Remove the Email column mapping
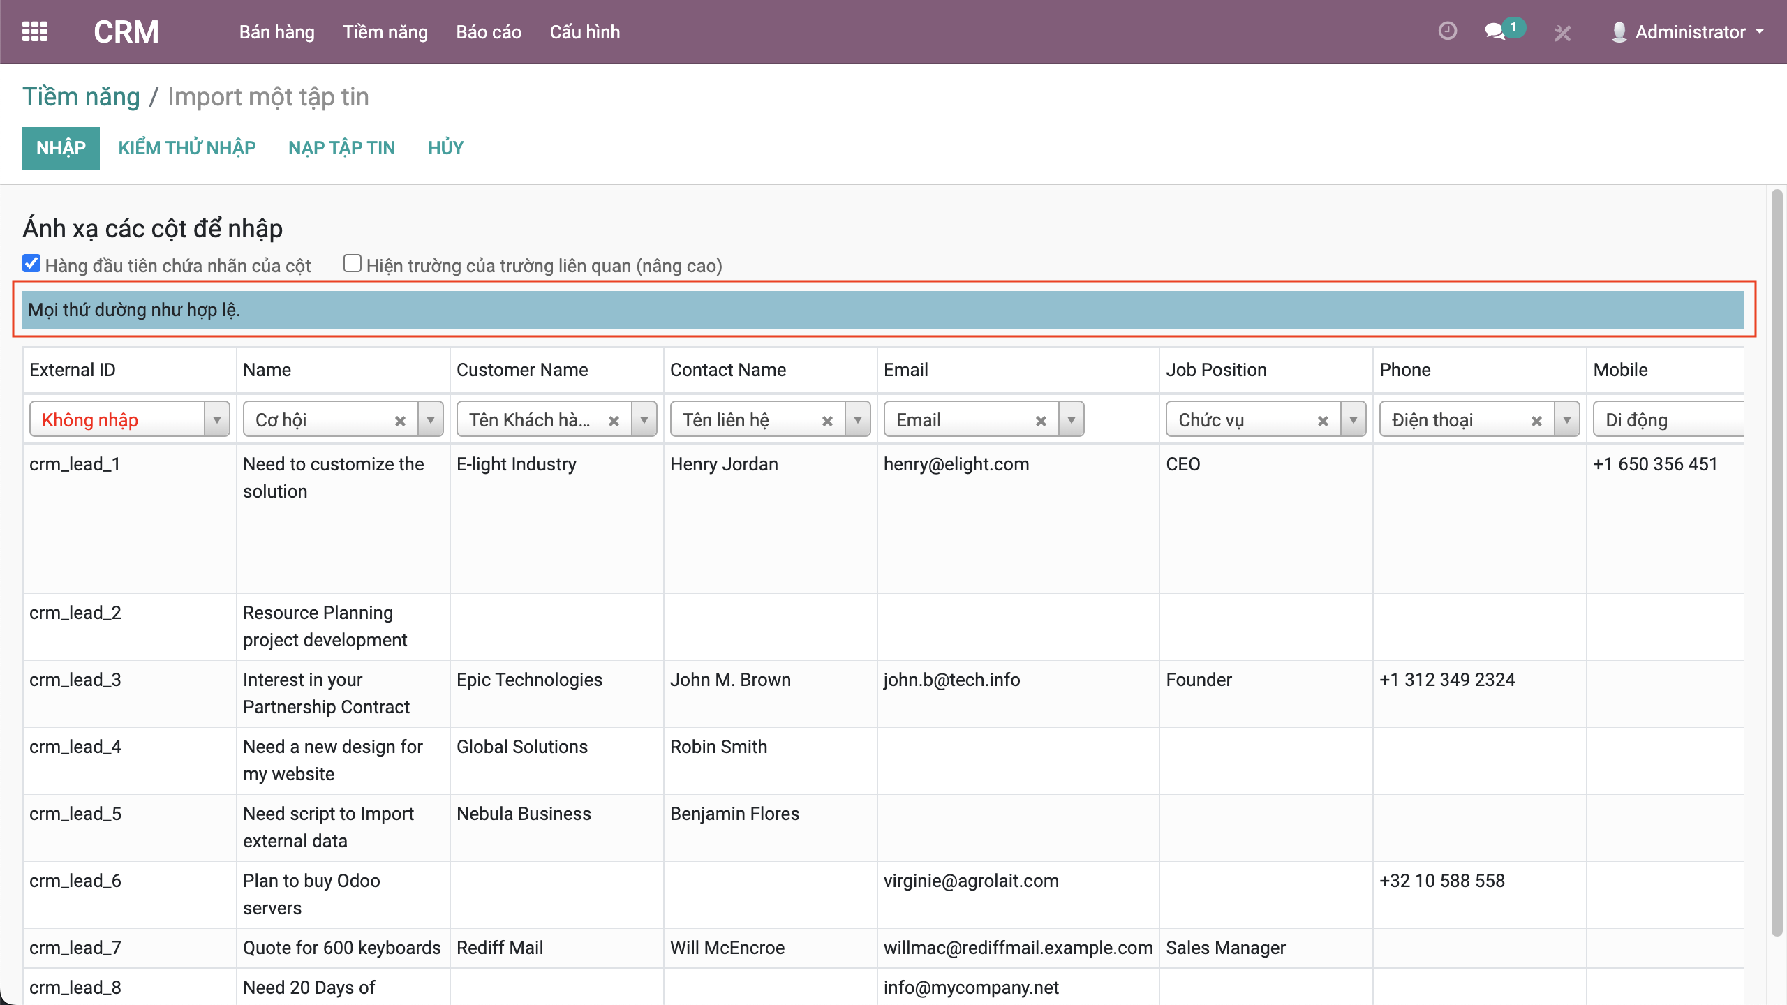Screen dimensions: 1787x1005 [x=1041, y=421]
